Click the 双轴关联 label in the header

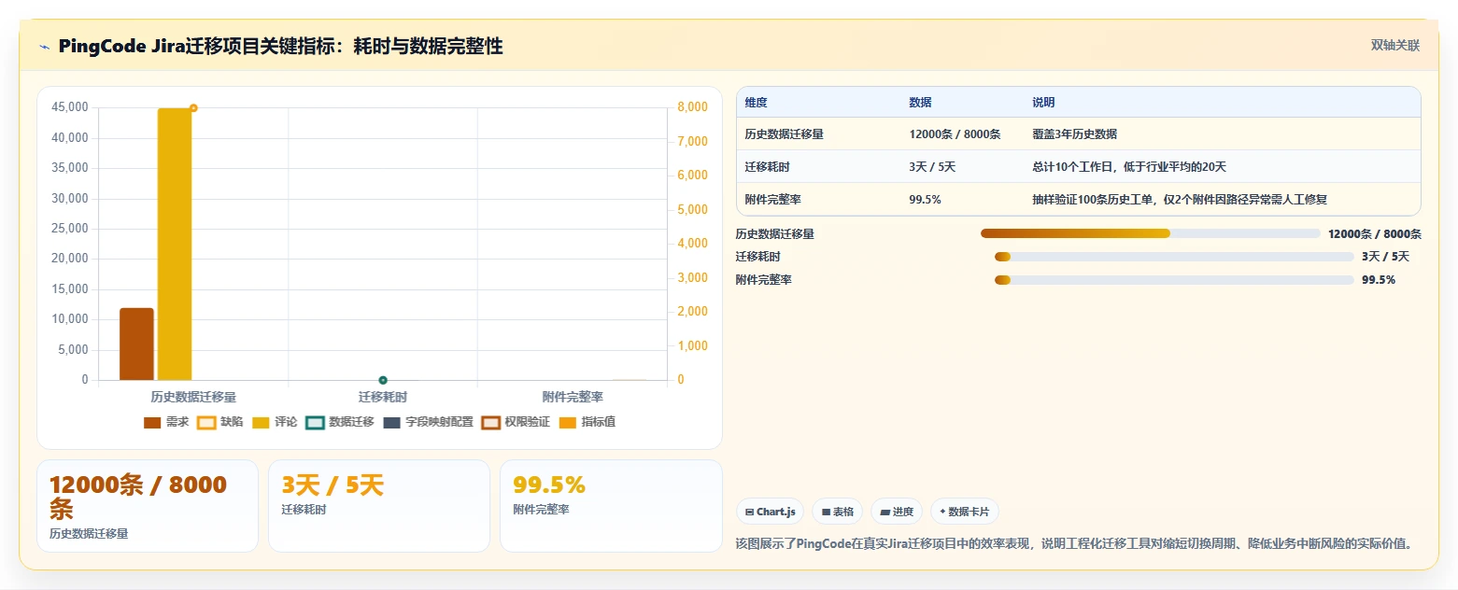tap(1395, 46)
